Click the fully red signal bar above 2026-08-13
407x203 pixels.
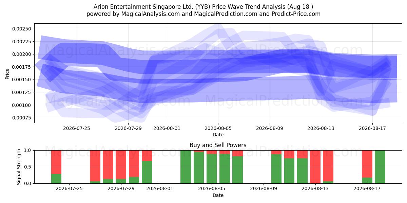pyautogui.click(x=315, y=167)
